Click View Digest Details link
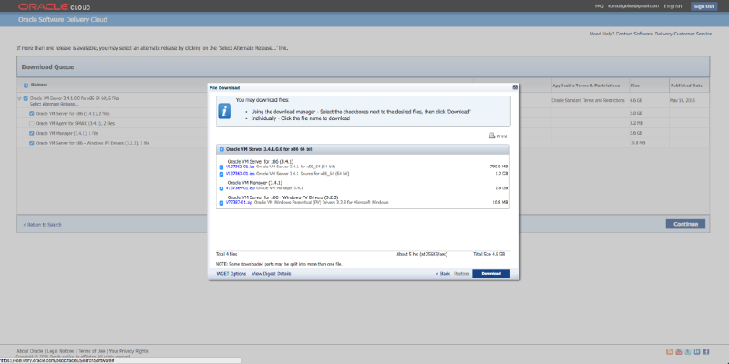Viewport: 729px width, 364px height. tap(271, 273)
